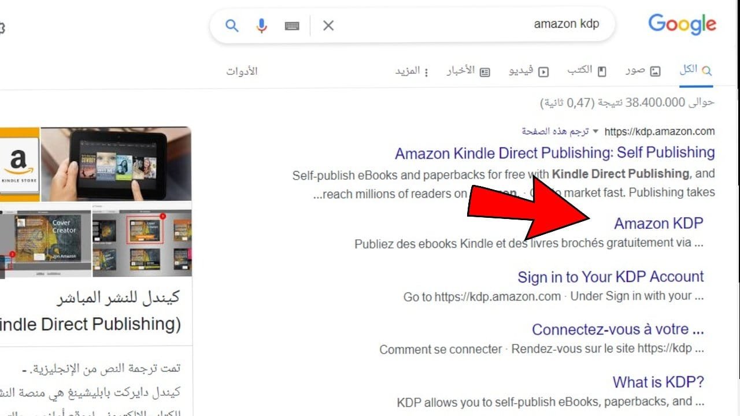Switch to the الكتب books tab
The image size is (740, 416).
(x=587, y=71)
